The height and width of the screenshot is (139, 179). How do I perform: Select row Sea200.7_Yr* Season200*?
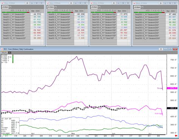(x=149, y=30)
